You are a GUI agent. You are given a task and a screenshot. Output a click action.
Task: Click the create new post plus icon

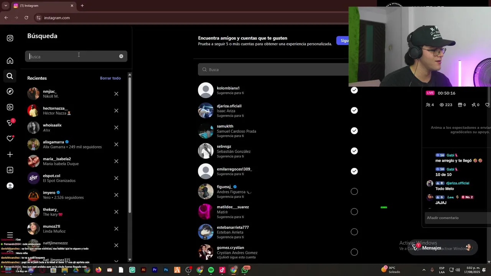(x=10, y=154)
